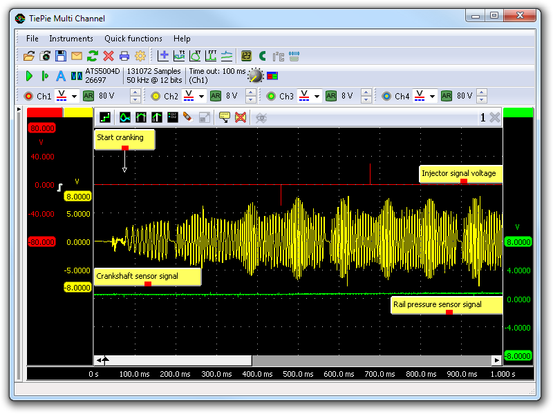Image resolution: width=553 pixels, height=414 pixels.
Task: Open the I2C decoder icon
Action: pos(279,56)
